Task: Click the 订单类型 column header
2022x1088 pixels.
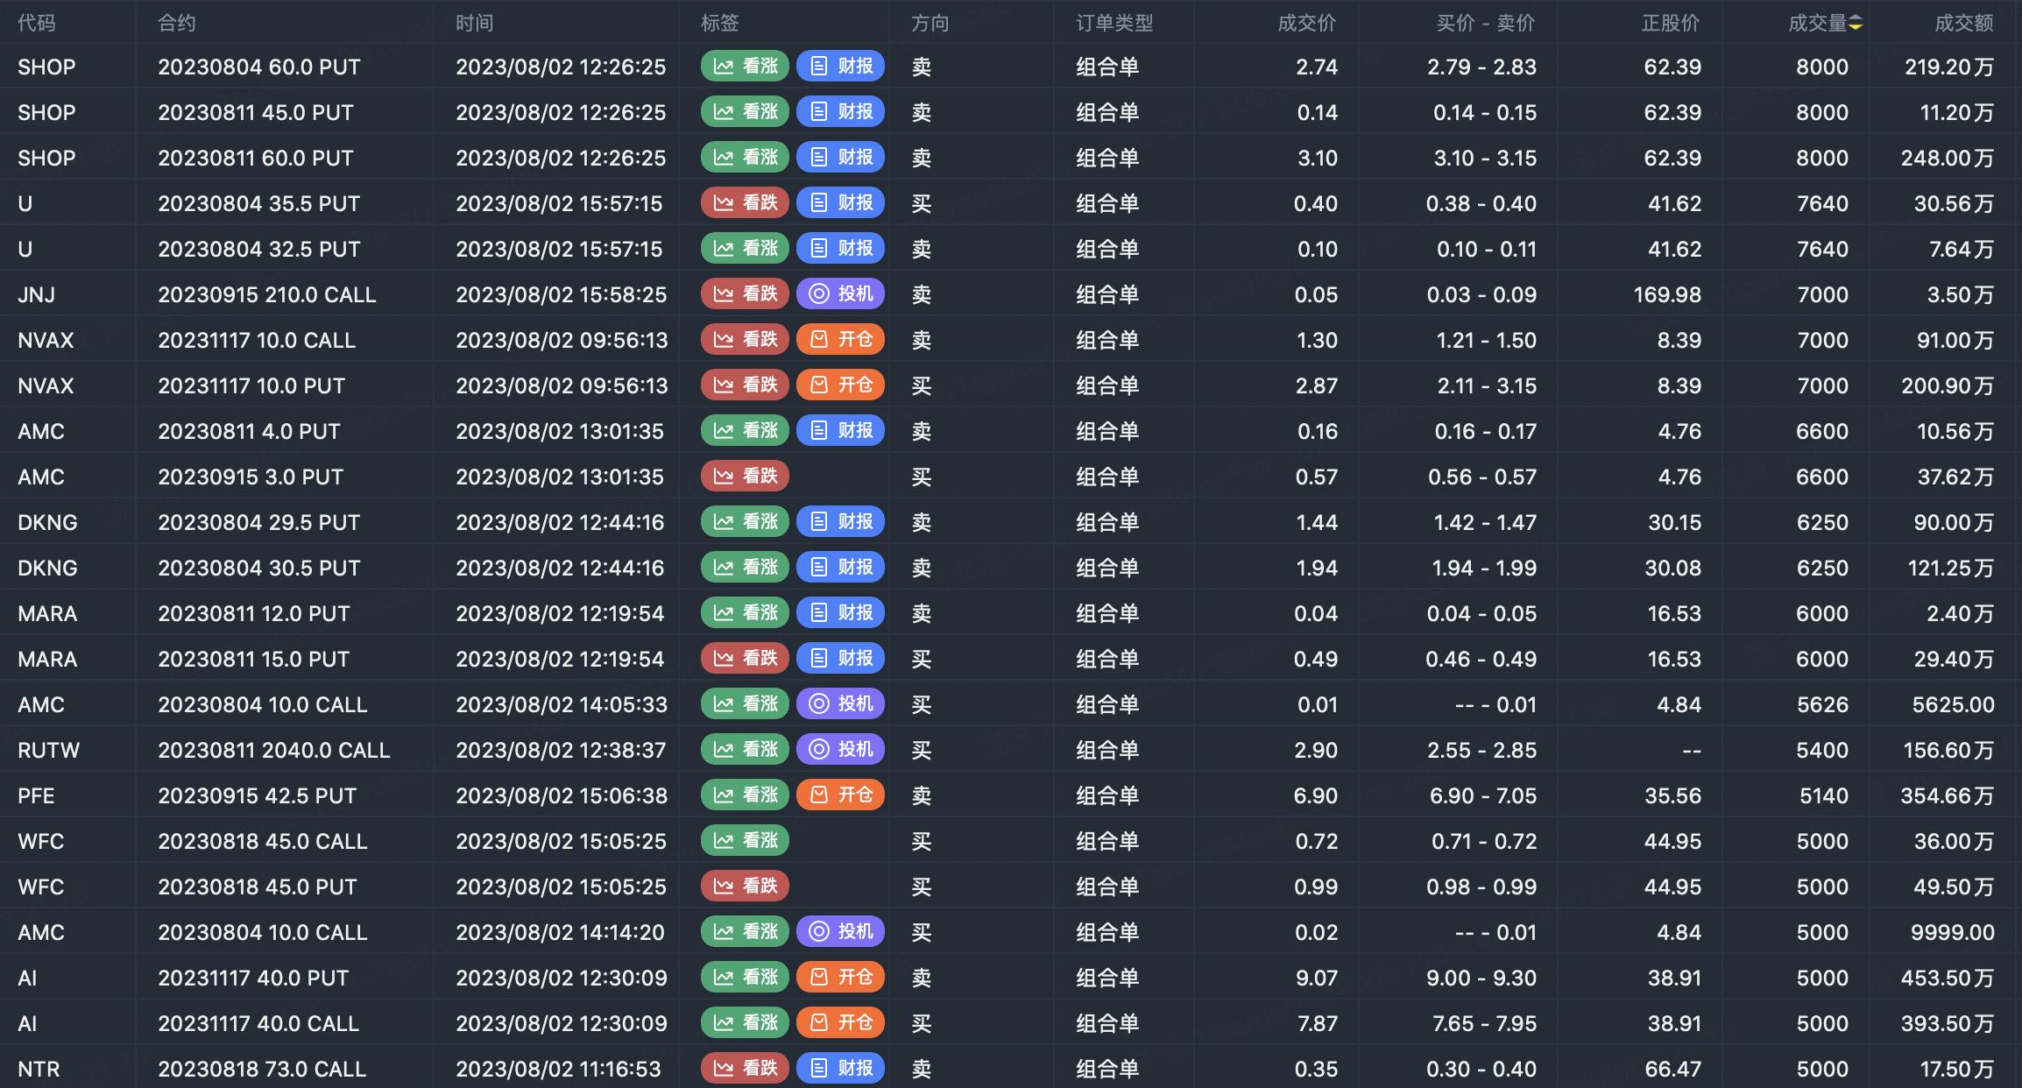Action: tap(1114, 24)
